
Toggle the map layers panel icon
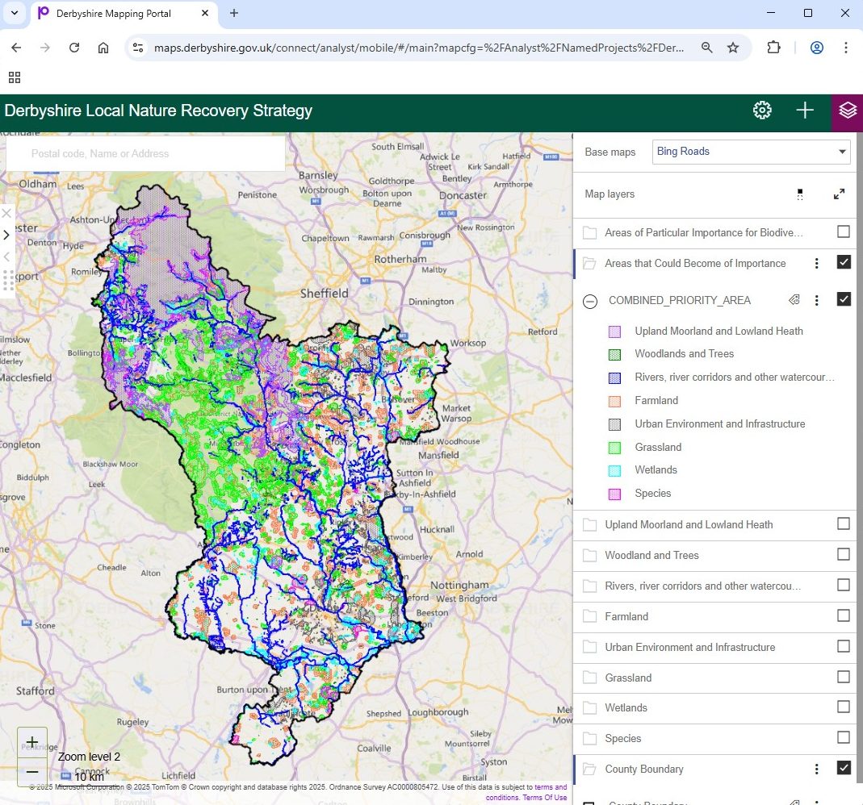847,111
